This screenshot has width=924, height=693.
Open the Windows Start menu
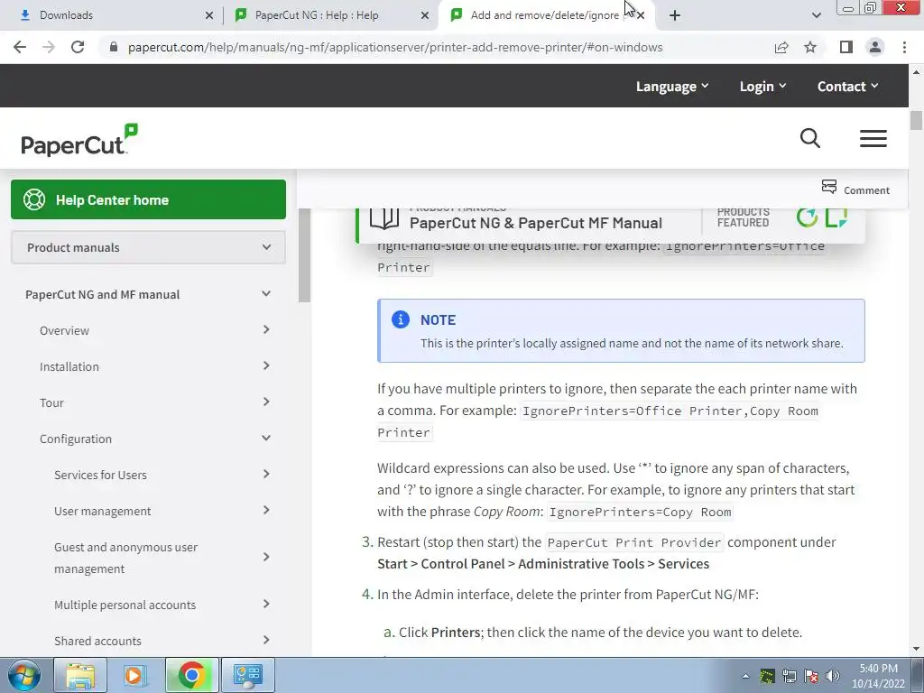coord(24,675)
